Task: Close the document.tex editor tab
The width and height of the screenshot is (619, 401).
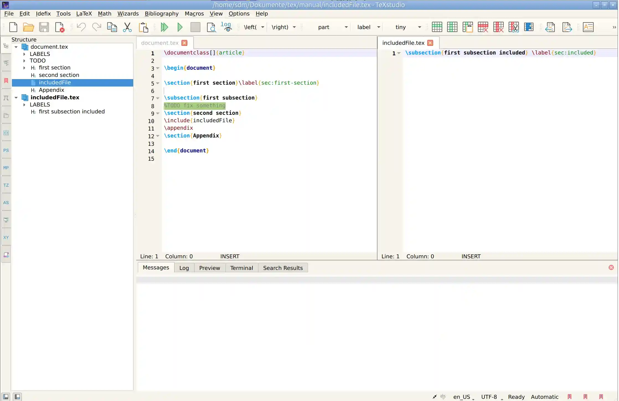Action: click(184, 43)
